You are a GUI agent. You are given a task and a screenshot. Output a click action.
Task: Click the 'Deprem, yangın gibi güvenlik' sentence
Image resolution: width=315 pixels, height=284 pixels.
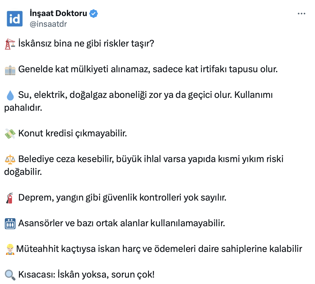pos(122,198)
